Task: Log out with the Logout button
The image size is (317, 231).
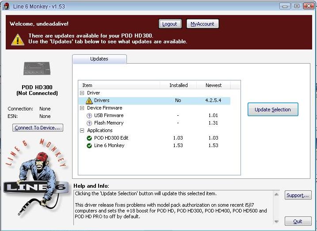Action: 170,24
